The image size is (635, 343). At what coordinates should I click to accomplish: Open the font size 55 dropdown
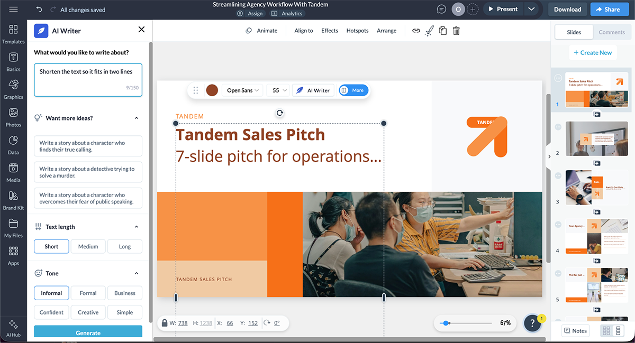click(279, 90)
